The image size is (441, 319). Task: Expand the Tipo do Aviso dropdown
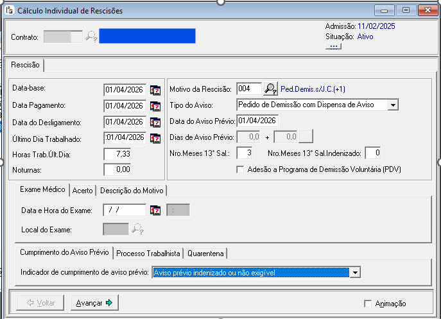(x=393, y=105)
